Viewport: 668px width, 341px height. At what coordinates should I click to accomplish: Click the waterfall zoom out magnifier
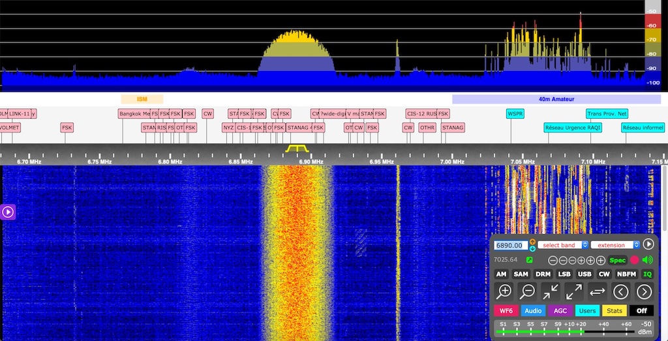pyautogui.click(x=528, y=291)
